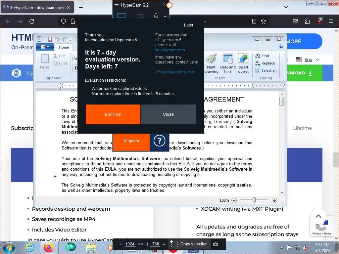Expand the audio options arrow beside the microphone

point(165,16)
